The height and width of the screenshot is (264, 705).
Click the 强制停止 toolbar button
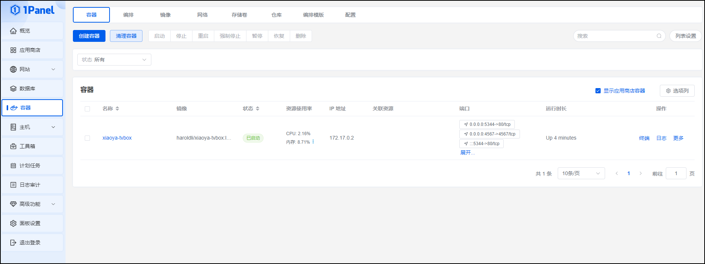(x=230, y=36)
